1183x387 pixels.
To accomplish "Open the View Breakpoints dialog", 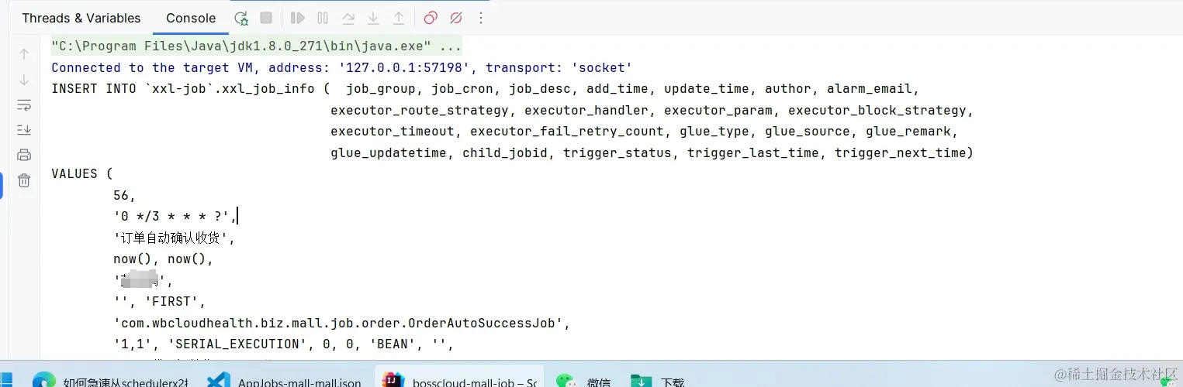I will coord(431,18).
